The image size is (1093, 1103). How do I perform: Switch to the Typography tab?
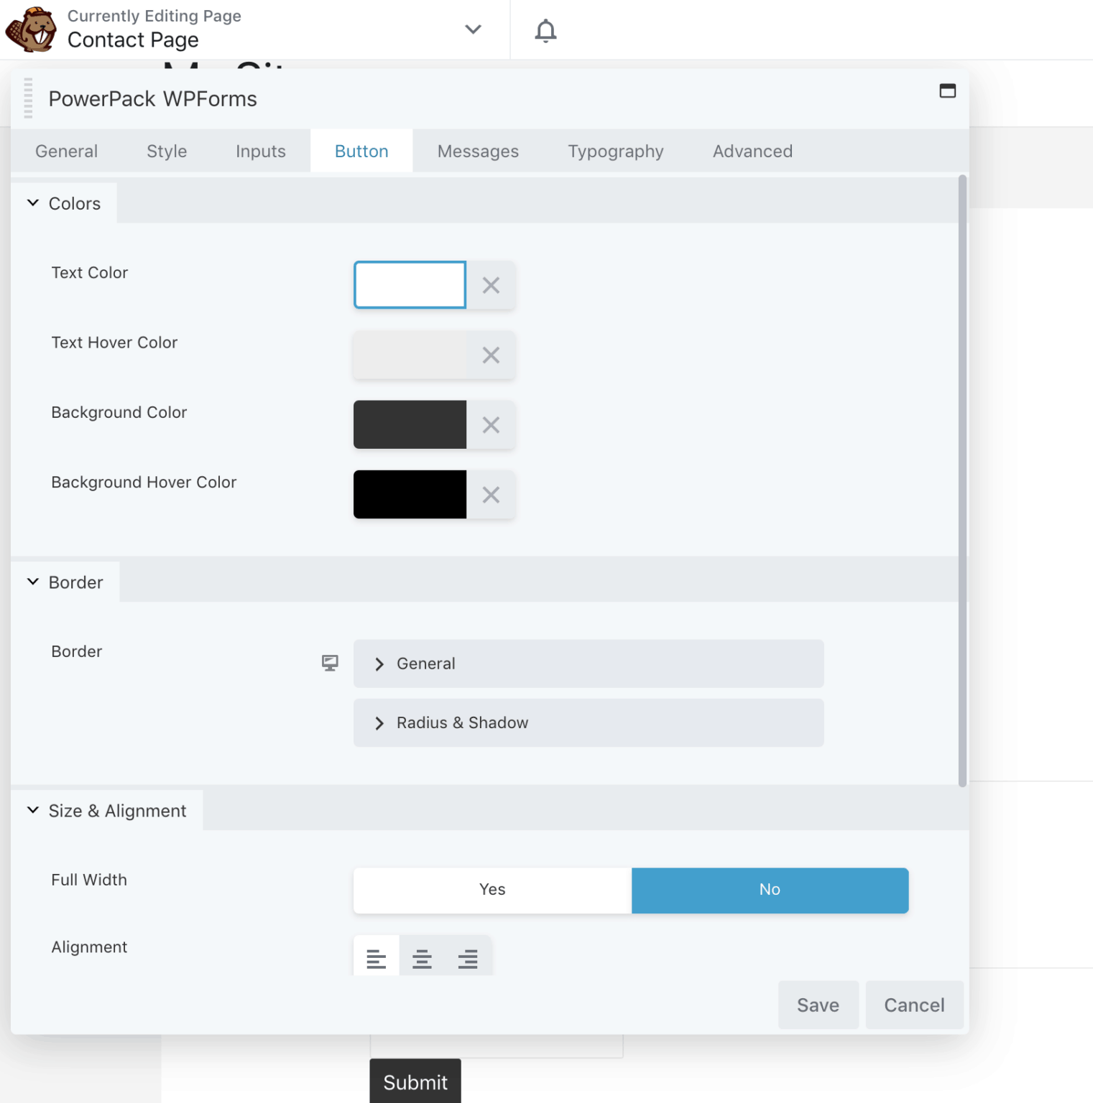(x=615, y=152)
